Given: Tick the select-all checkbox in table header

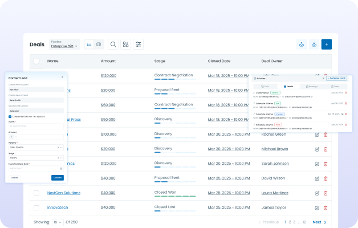Looking at the screenshot, I should [x=36, y=61].
